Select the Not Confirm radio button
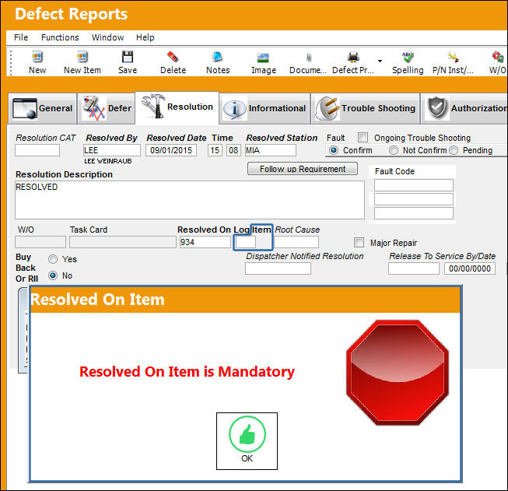Image resolution: width=508 pixels, height=491 pixels. 394,150
